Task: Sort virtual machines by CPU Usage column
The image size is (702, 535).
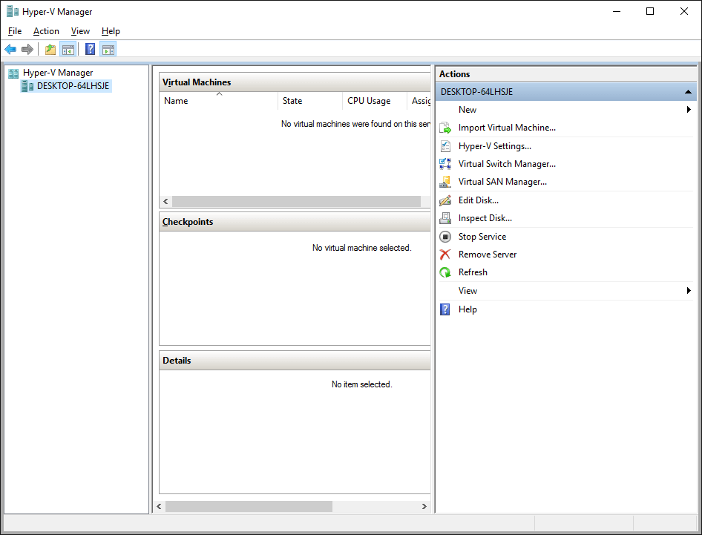Action: point(374,101)
